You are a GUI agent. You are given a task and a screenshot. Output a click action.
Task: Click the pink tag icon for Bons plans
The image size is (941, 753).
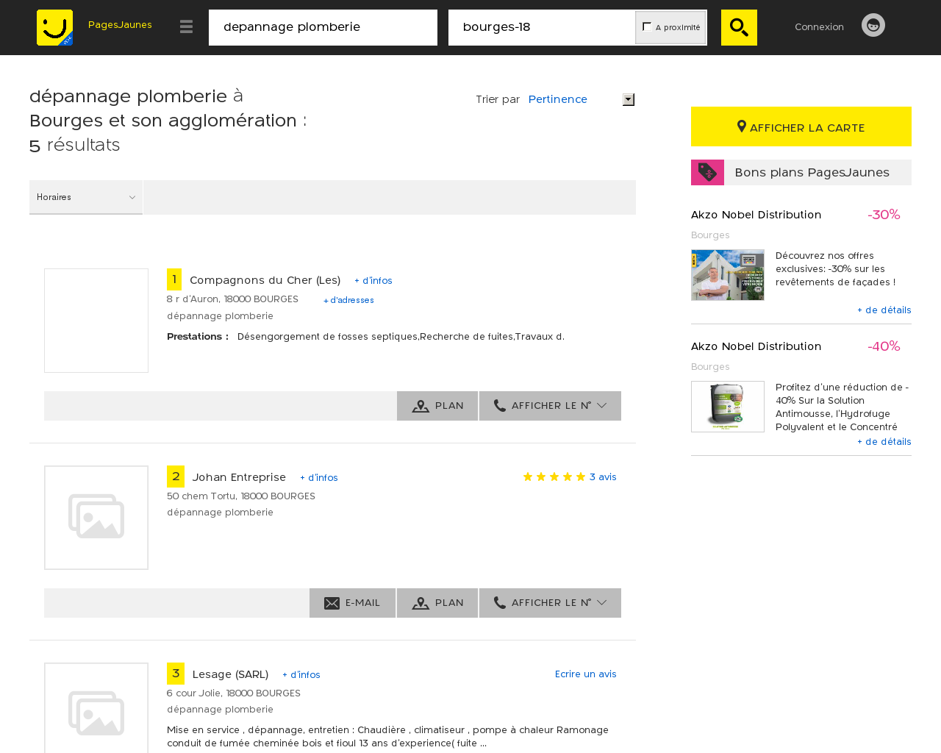click(x=707, y=172)
